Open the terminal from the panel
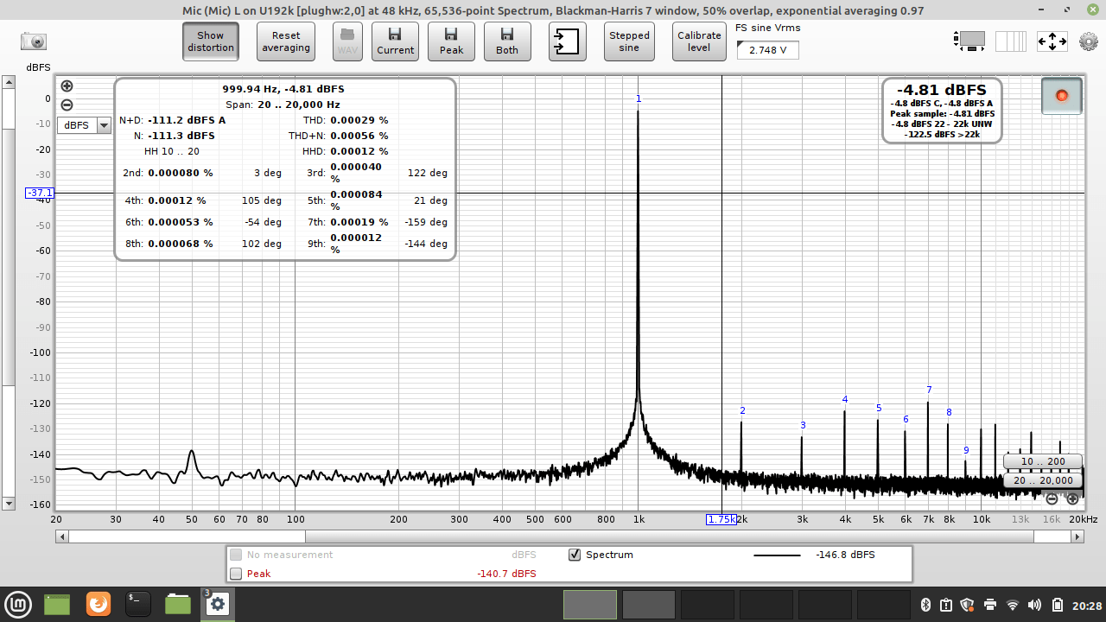Image resolution: width=1106 pixels, height=622 pixels. [x=138, y=604]
